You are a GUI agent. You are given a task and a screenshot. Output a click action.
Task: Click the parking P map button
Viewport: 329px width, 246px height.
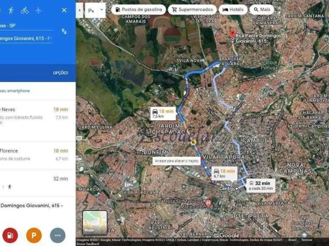pos(91,10)
